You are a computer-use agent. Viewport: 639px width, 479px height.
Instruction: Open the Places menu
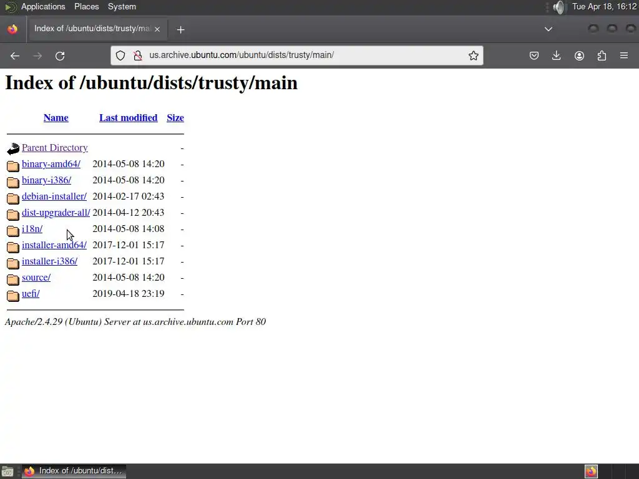click(x=86, y=7)
